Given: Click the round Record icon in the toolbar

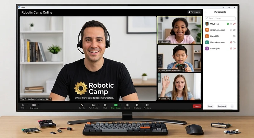Looking at the screenshot, I should point(127,105).
